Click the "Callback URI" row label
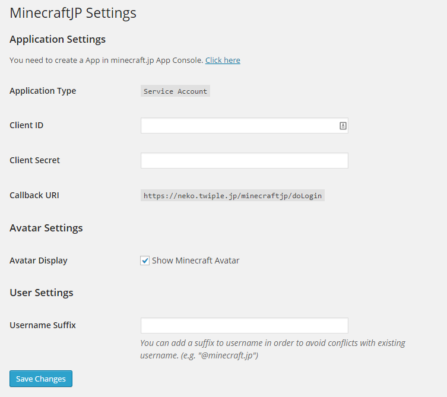Screen dimensions: 447x397 (34, 195)
